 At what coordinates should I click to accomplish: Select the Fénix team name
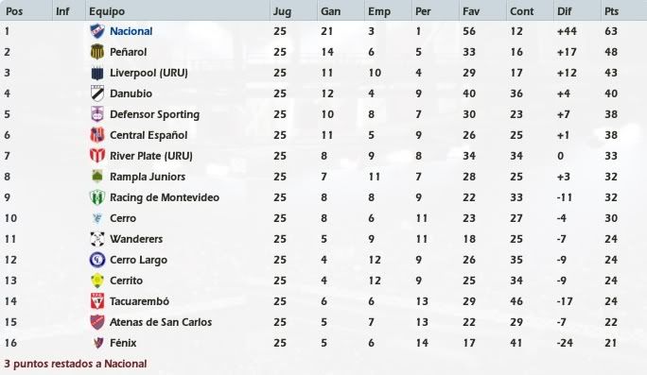click(x=123, y=343)
